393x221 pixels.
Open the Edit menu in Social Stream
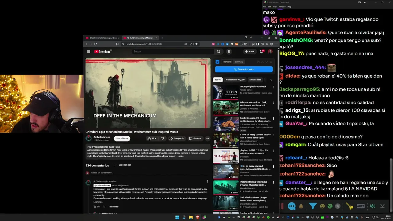(x=270, y=7)
